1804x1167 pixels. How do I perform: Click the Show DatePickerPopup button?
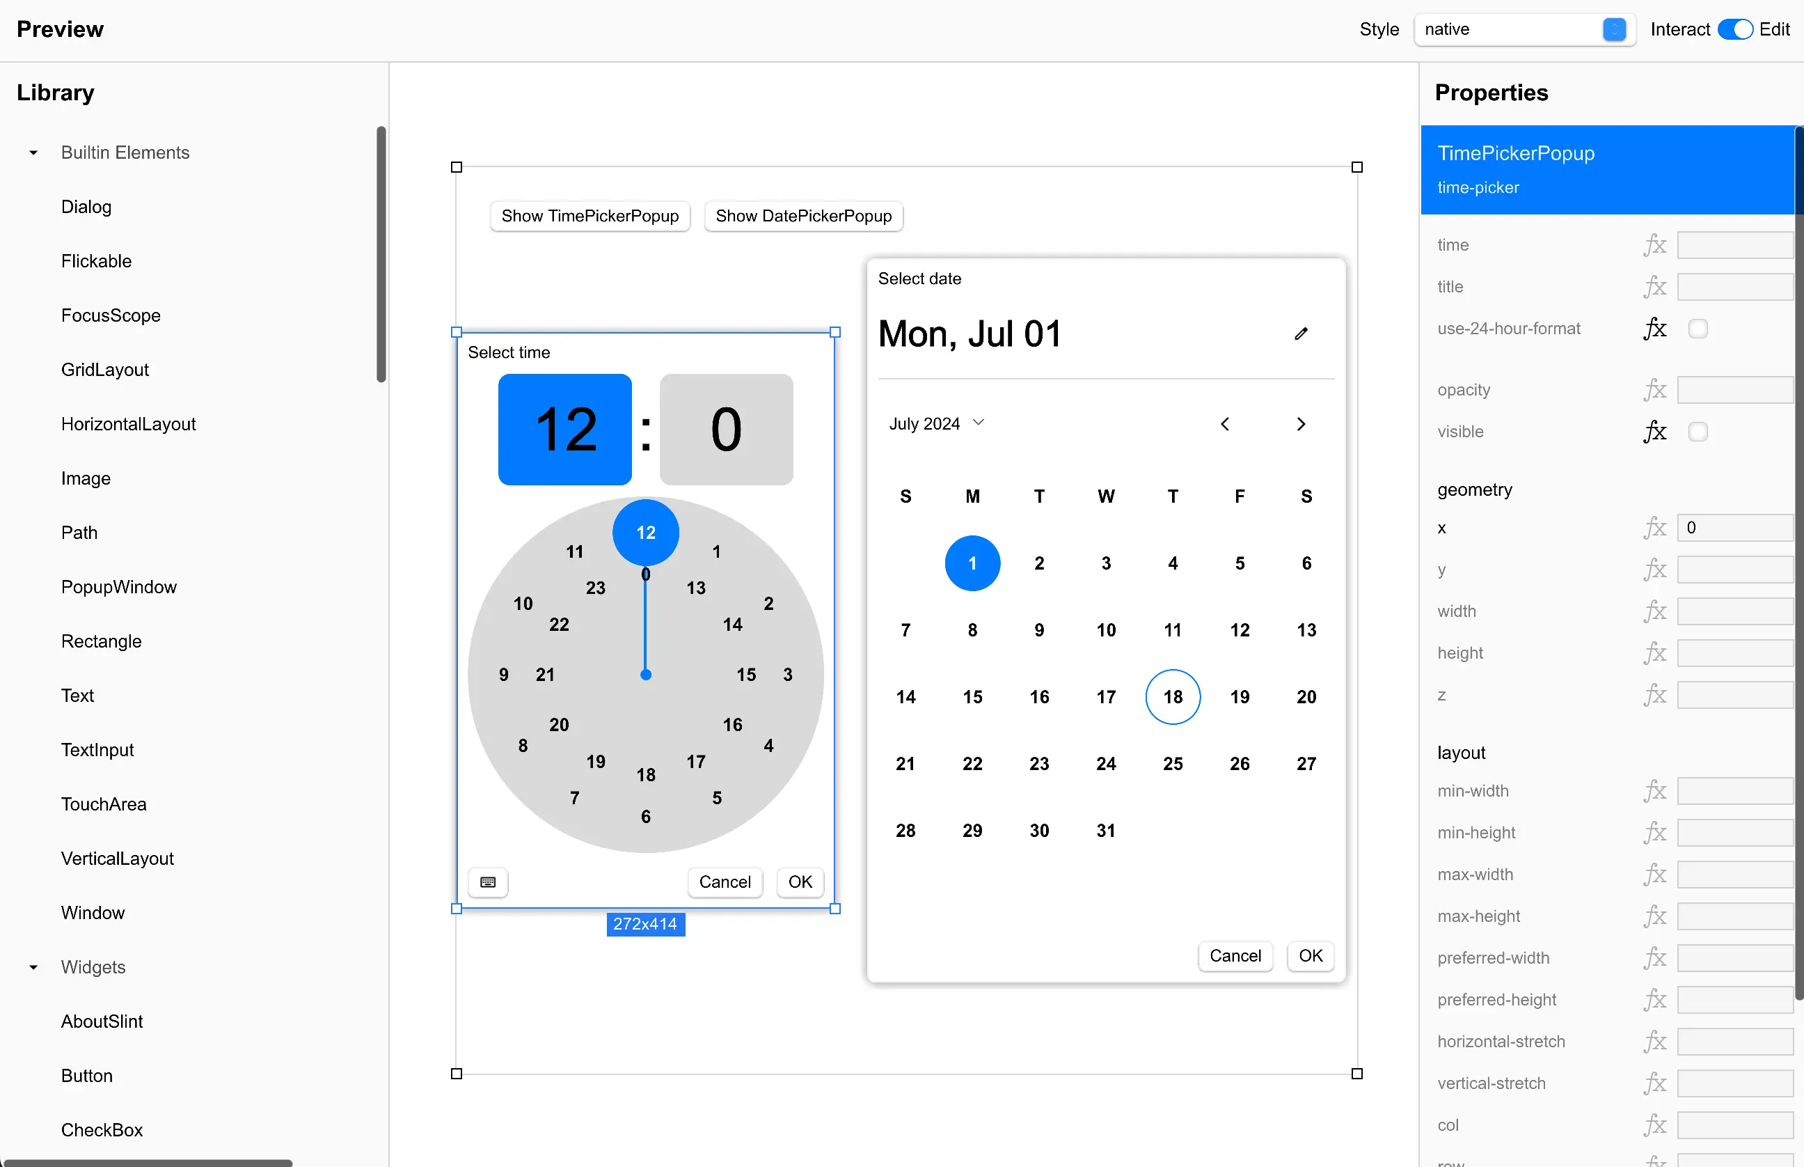(x=803, y=216)
